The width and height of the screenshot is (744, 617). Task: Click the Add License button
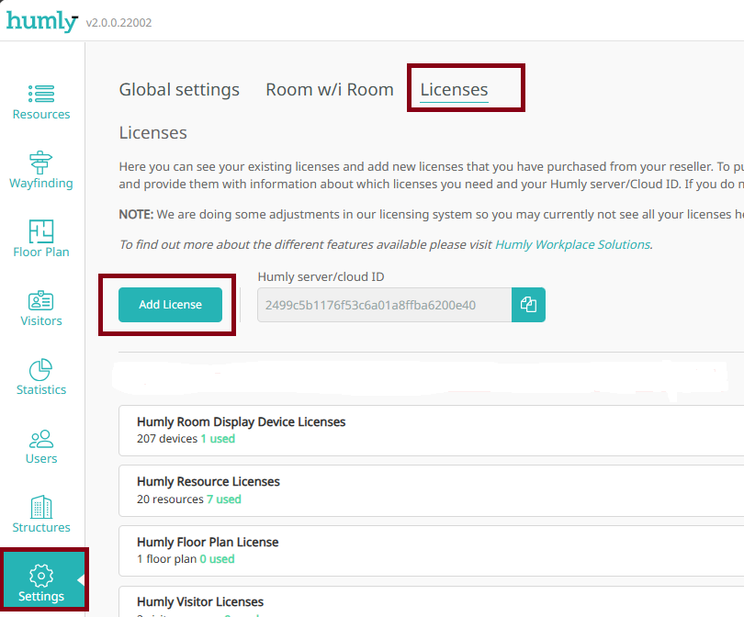coord(170,305)
